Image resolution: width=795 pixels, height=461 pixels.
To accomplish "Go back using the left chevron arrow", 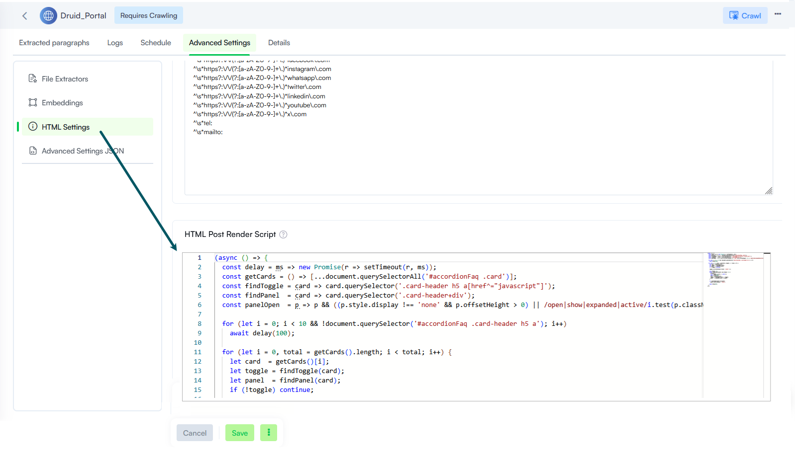I will coord(24,16).
